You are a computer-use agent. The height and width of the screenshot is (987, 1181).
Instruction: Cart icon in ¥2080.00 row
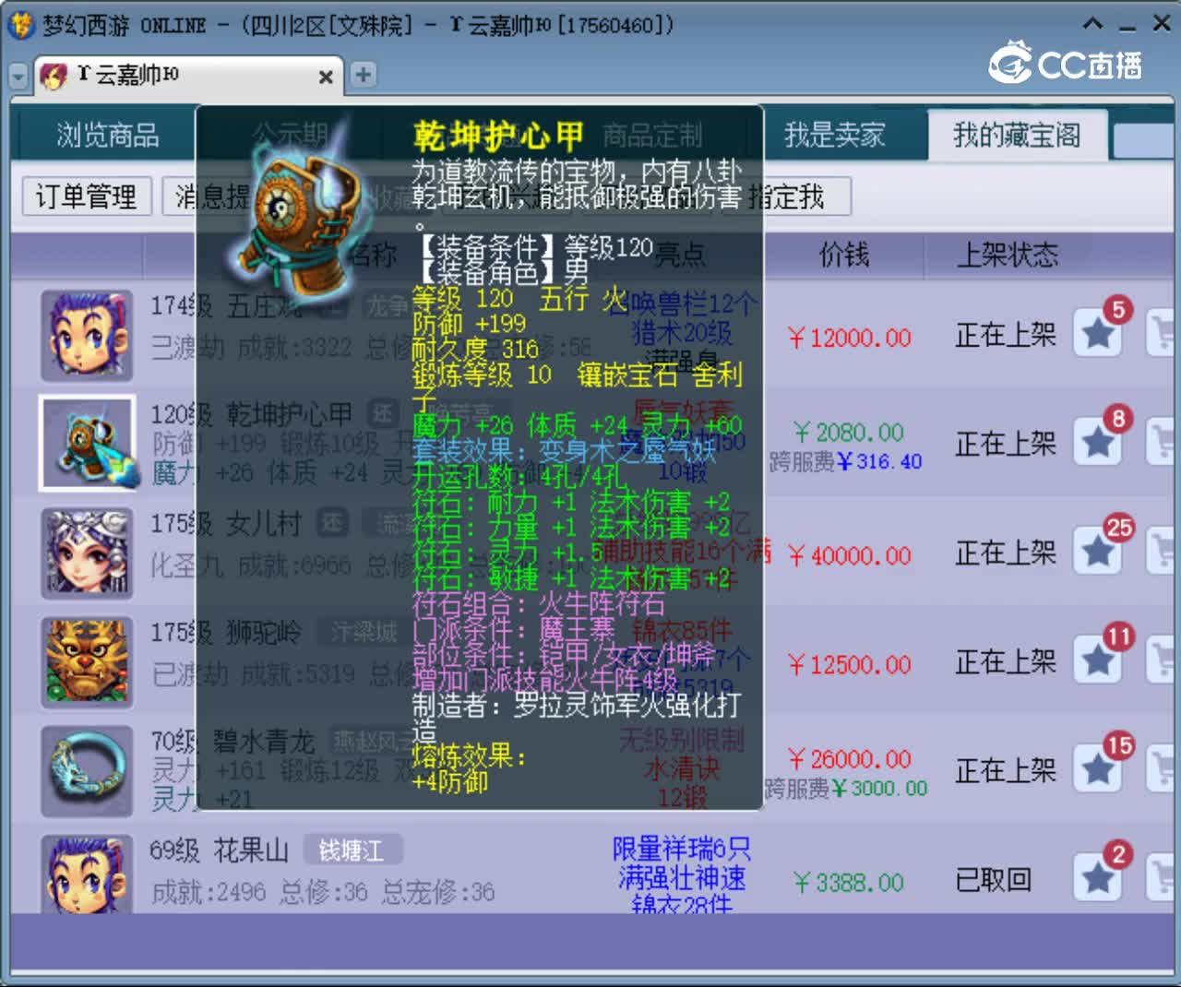click(1162, 443)
